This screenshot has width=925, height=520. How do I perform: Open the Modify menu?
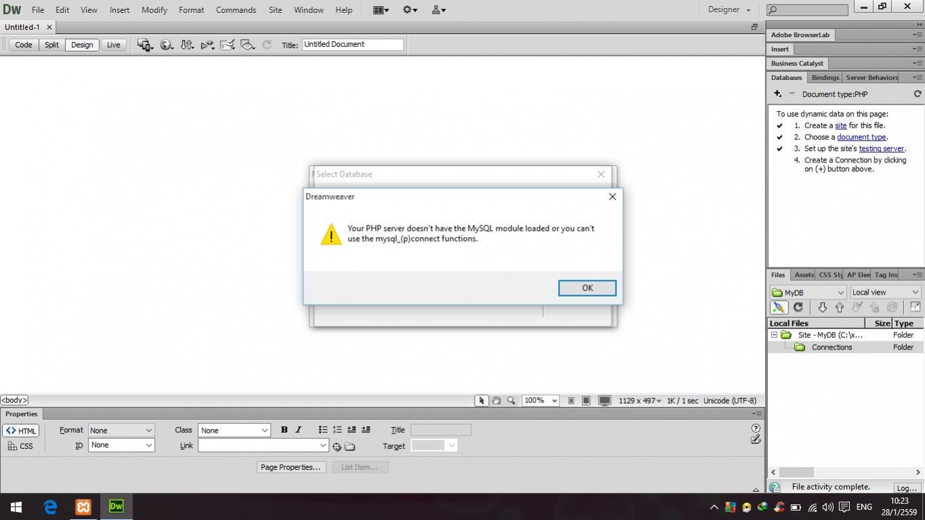[154, 10]
